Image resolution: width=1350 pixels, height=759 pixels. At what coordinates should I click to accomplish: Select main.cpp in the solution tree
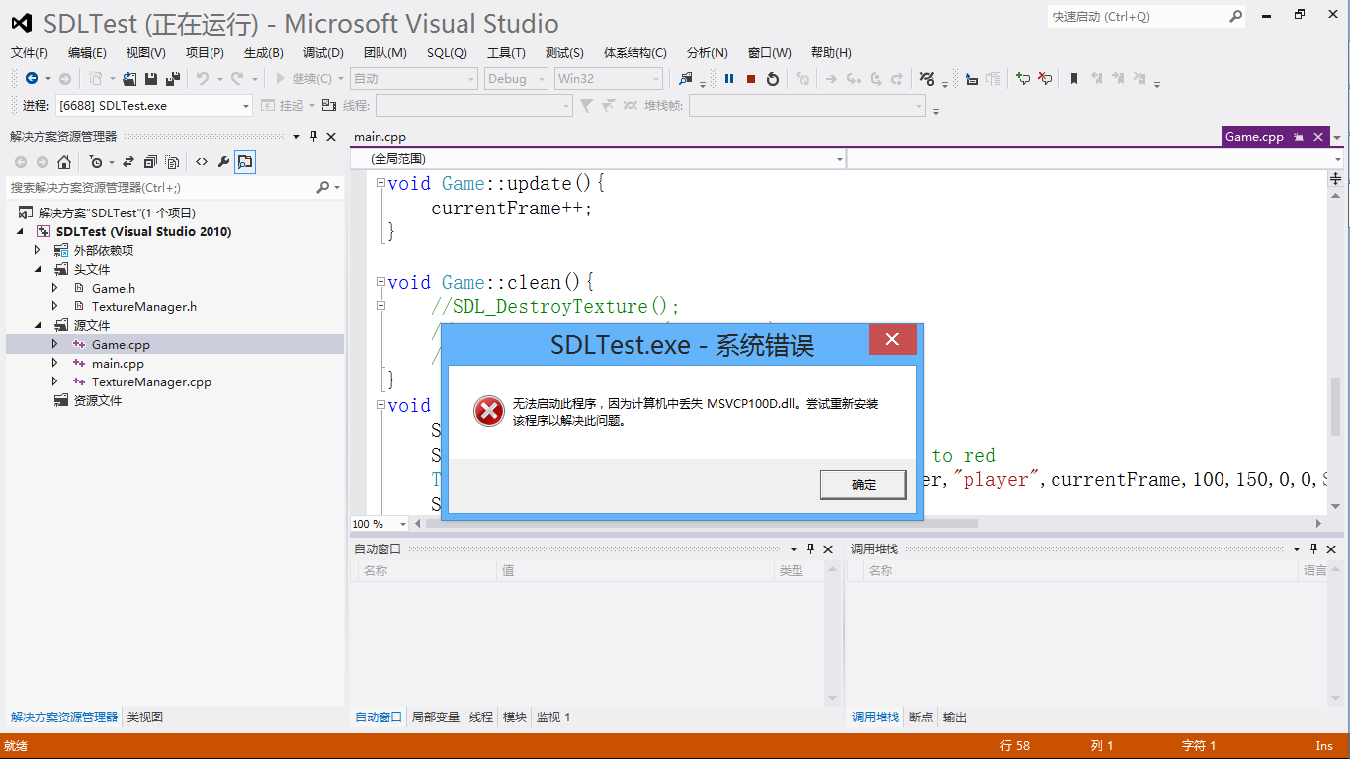click(118, 363)
